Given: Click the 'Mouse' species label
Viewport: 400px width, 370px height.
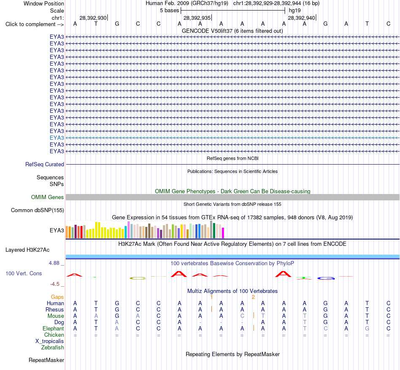Looking at the screenshot, I should click(56, 316).
